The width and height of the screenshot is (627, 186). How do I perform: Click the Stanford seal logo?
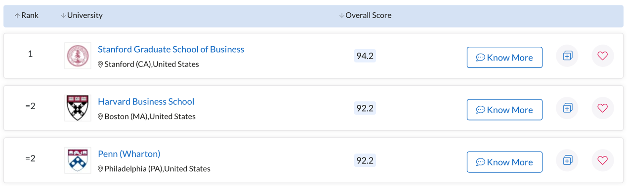78,56
